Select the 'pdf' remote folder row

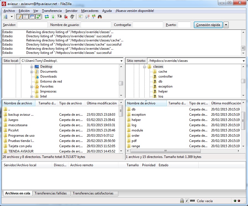click(x=184, y=141)
